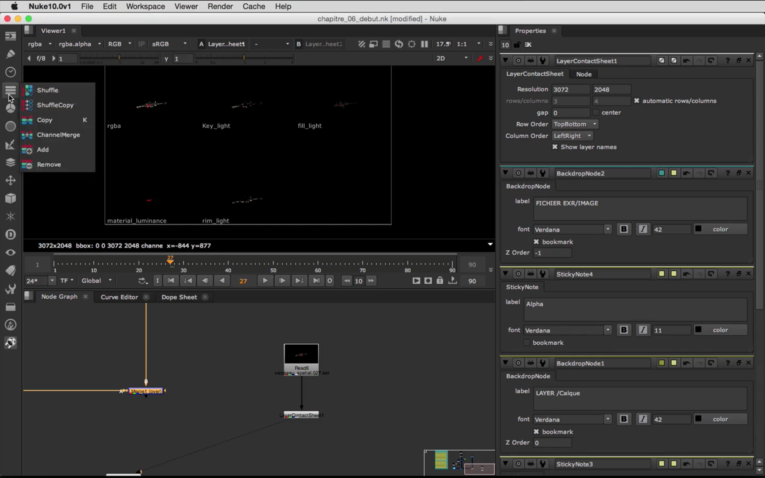Open the 2D view mode dropdown
The image size is (765, 478).
pyautogui.click(x=451, y=58)
